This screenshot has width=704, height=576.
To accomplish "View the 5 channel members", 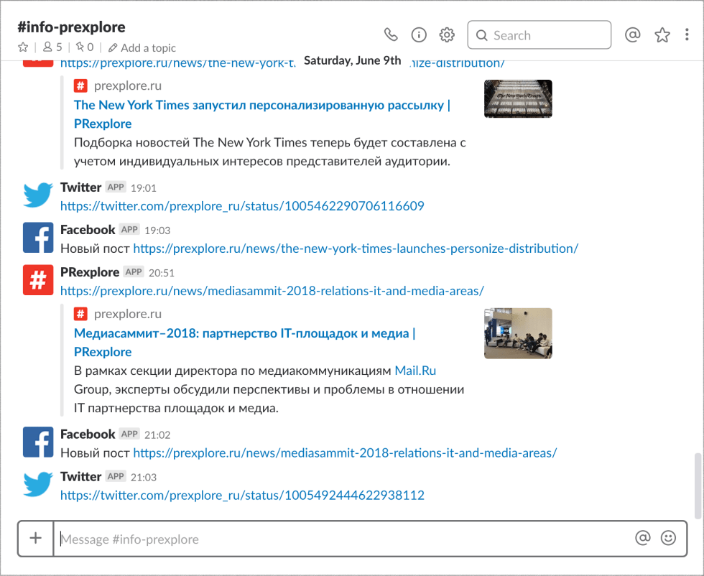I will point(52,47).
